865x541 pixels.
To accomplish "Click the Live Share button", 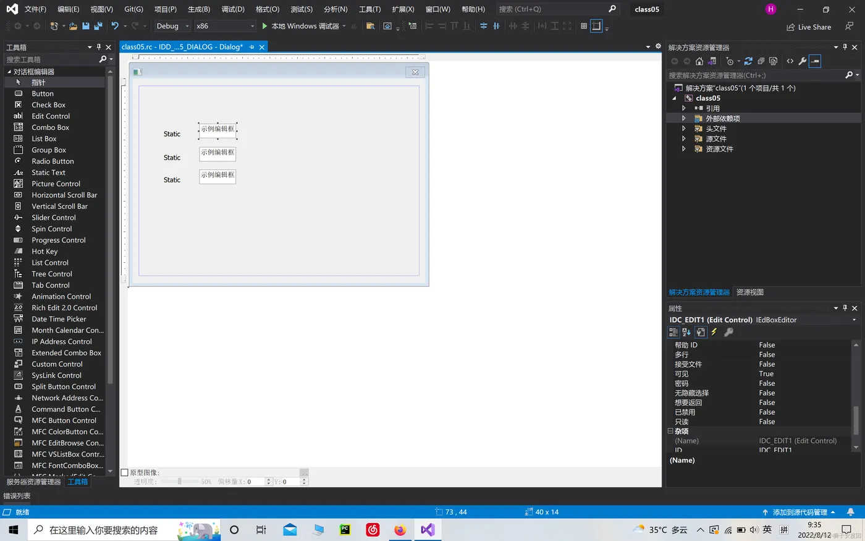I will coord(809,27).
